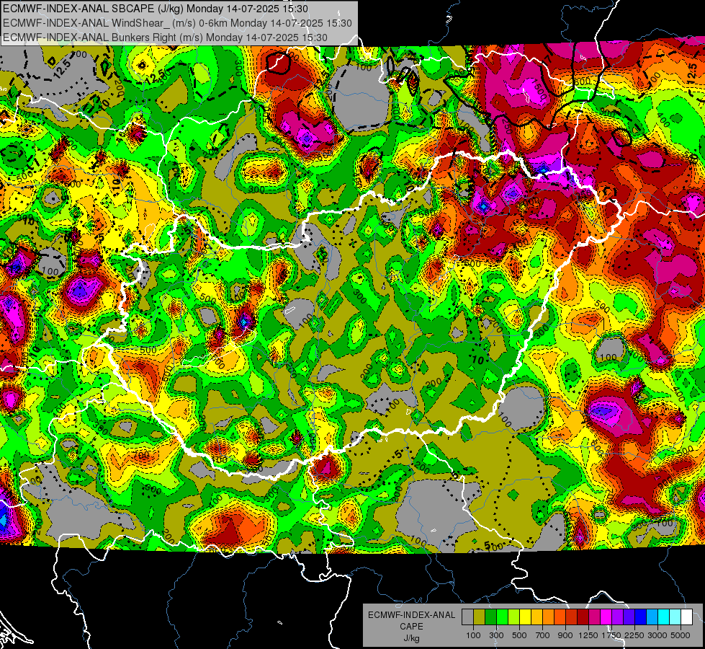
Task: Pick the sky blue swatch before 3000
Action: [652, 617]
